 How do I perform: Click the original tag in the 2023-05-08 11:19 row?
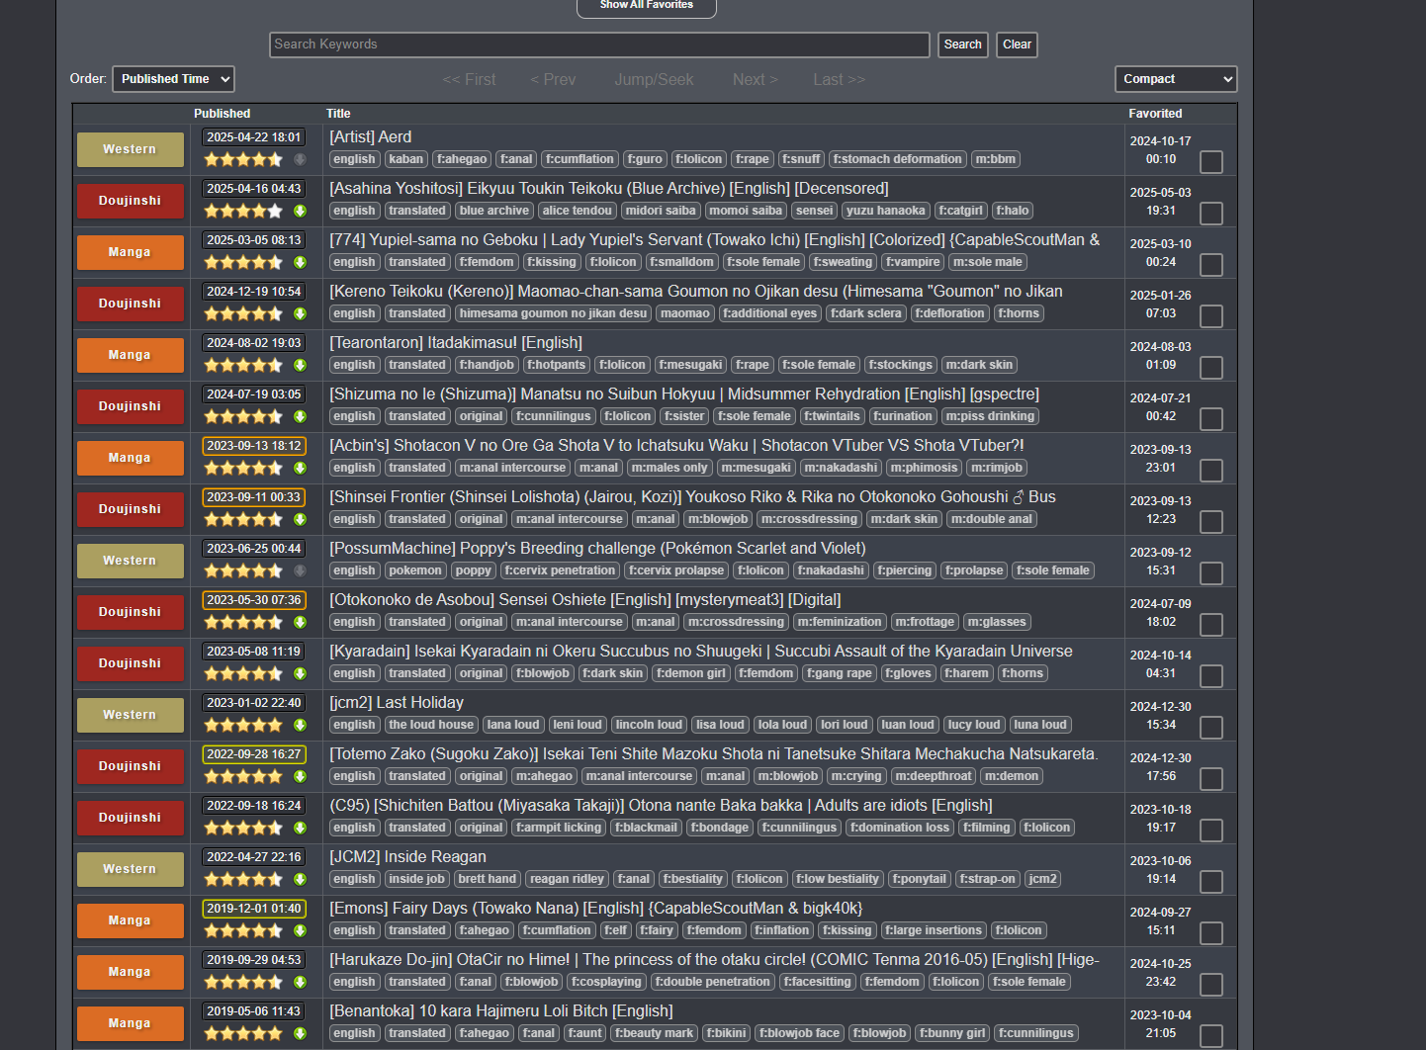pyautogui.click(x=481, y=673)
